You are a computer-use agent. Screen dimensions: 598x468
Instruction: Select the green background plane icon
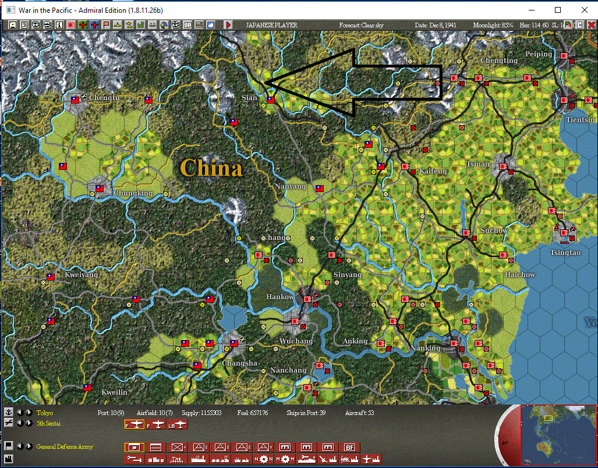tap(83, 25)
